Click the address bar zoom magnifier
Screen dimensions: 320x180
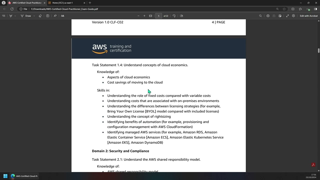(x=277, y=9)
